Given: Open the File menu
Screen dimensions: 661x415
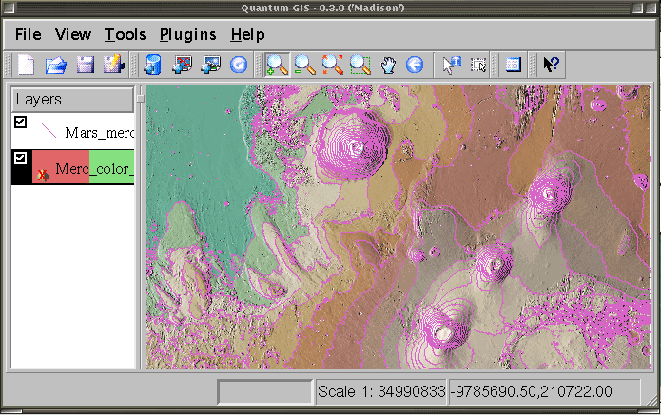Looking at the screenshot, I should point(28,34).
